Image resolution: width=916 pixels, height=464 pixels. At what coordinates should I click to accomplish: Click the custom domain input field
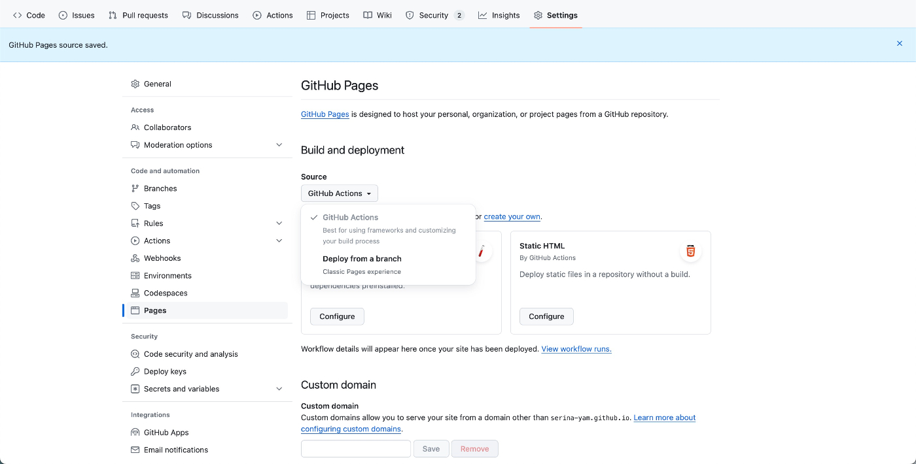(x=355, y=448)
